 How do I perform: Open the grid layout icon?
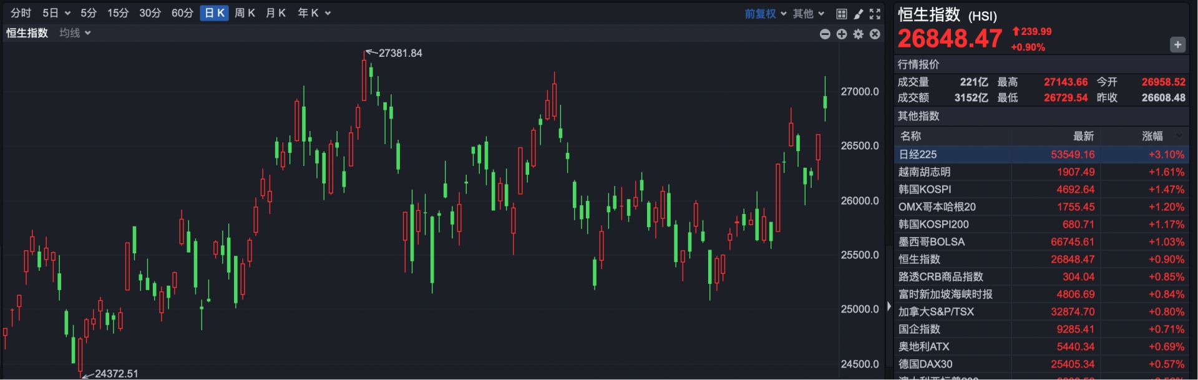tap(841, 14)
